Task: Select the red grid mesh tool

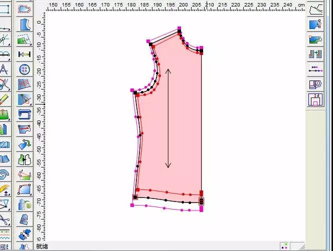Action: click(x=24, y=85)
